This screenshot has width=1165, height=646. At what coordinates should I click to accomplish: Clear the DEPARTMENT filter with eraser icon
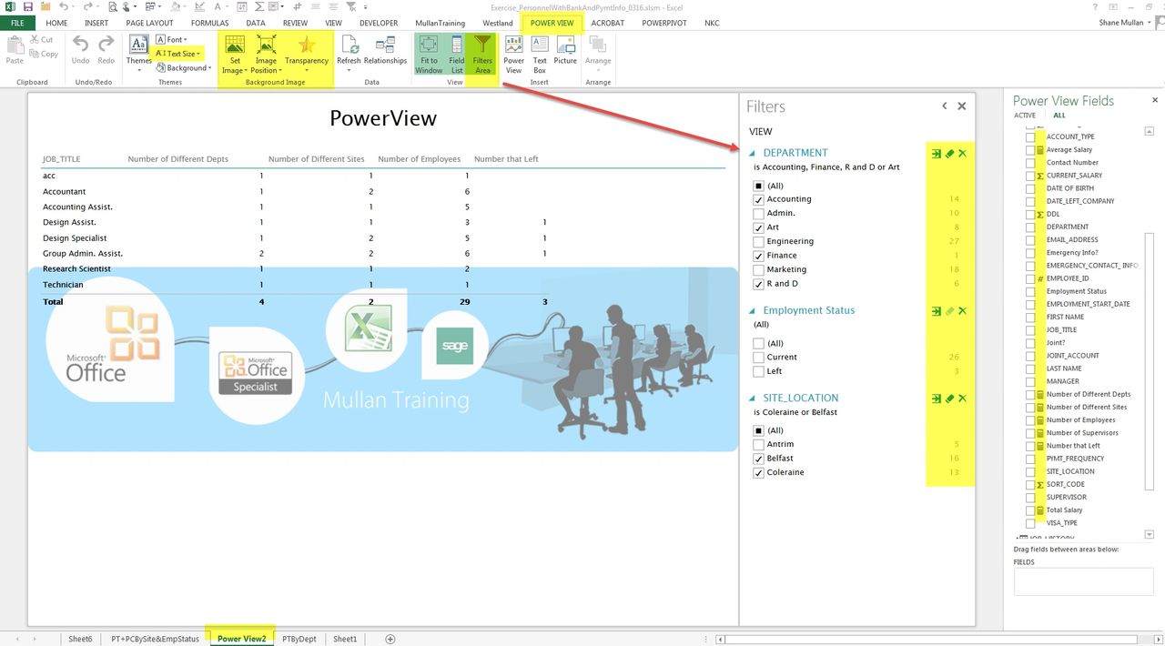949,154
